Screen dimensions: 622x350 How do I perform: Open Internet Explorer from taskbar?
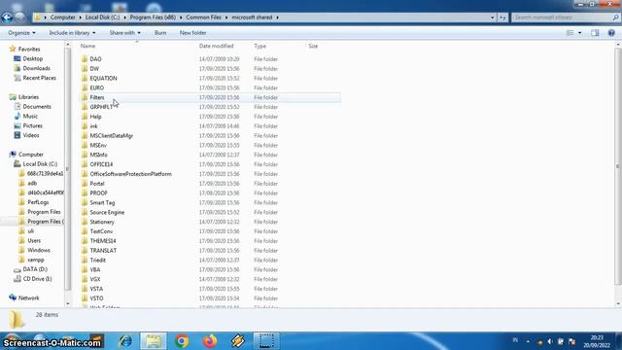pos(125,341)
